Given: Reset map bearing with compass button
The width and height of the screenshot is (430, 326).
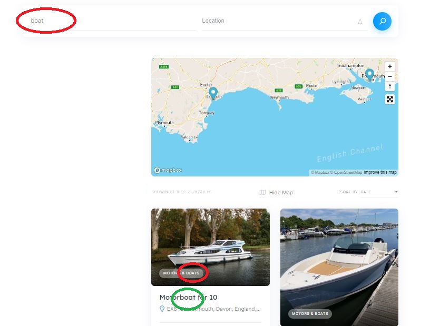Looking at the screenshot, I should 390,86.
